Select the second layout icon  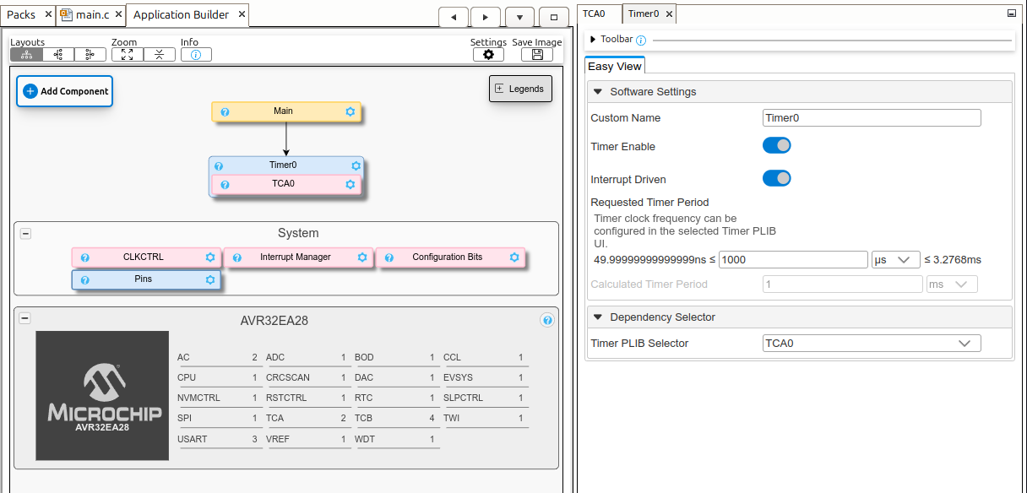coord(58,54)
